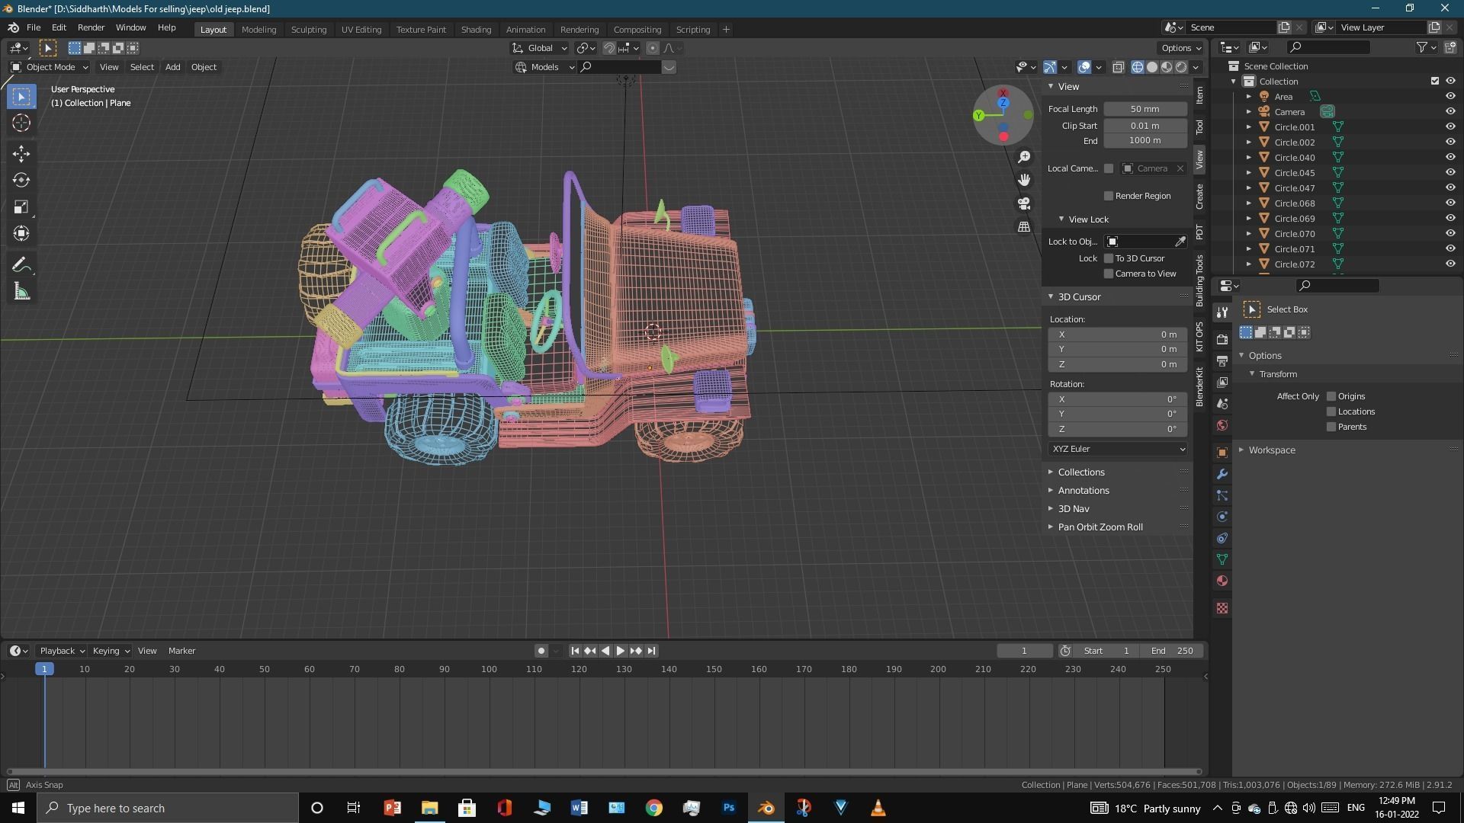Switch to solid viewport shading
The image size is (1464, 823).
(1152, 67)
